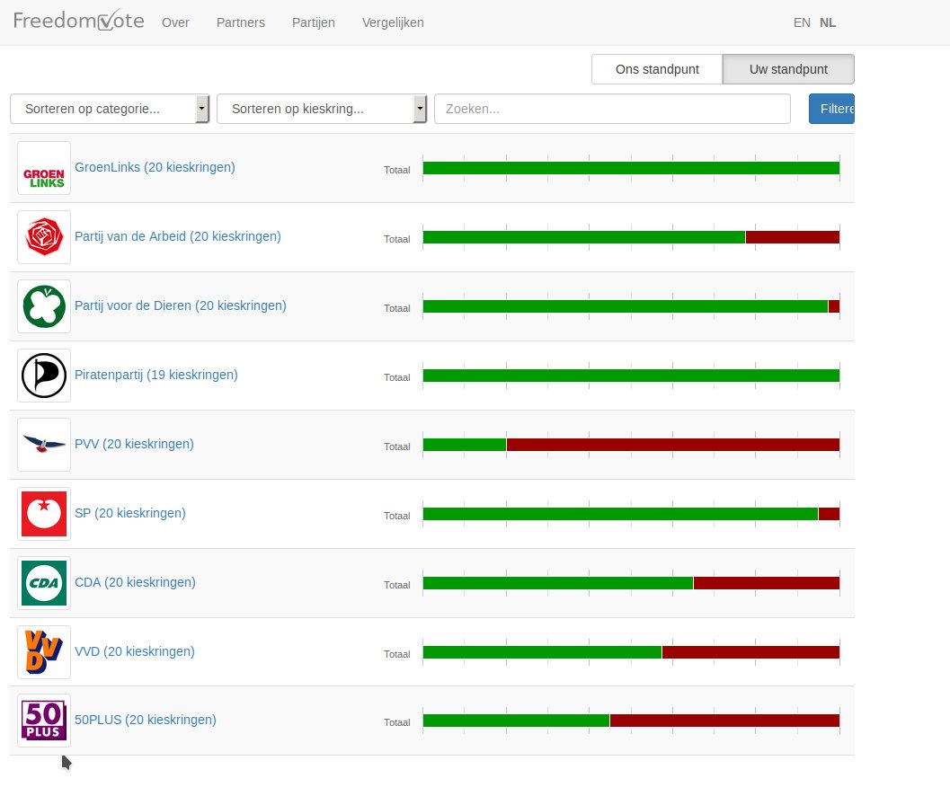
Task: Open CDA (20 kieskringen) link
Action: pos(135,581)
